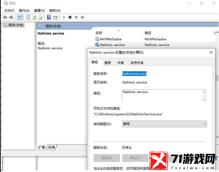Sort the list by the 名称 column header
Image resolution: width=219 pixels, height=172 pixels.
coord(99,33)
